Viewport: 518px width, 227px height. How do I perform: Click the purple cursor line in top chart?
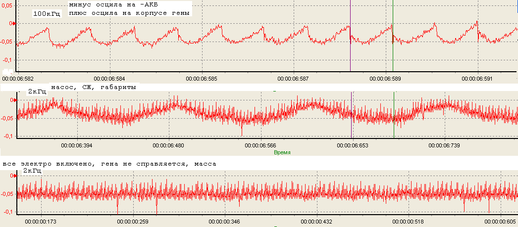pos(350,36)
